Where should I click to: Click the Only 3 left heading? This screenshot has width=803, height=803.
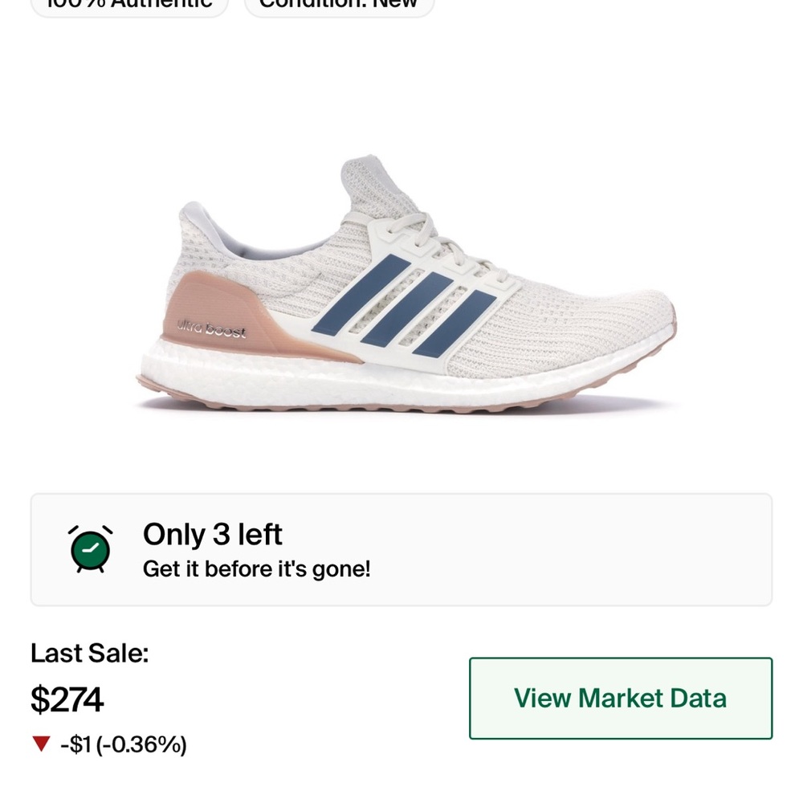212,534
